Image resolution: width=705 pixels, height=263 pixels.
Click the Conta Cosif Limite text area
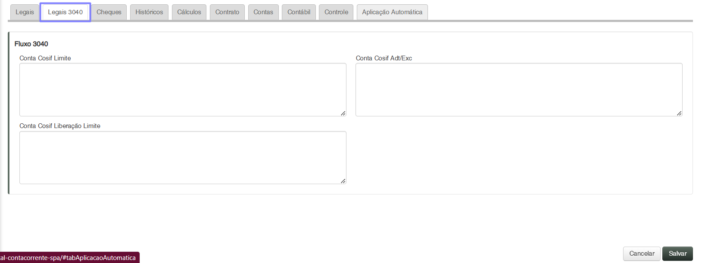point(183,90)
